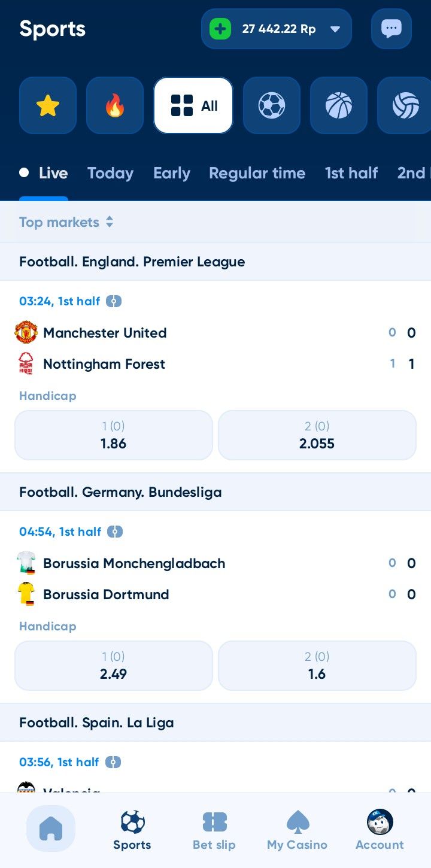Bet on Manchester United handicap 1.86
The height and width of the screenshot is (868, 431).
point(114,435)
